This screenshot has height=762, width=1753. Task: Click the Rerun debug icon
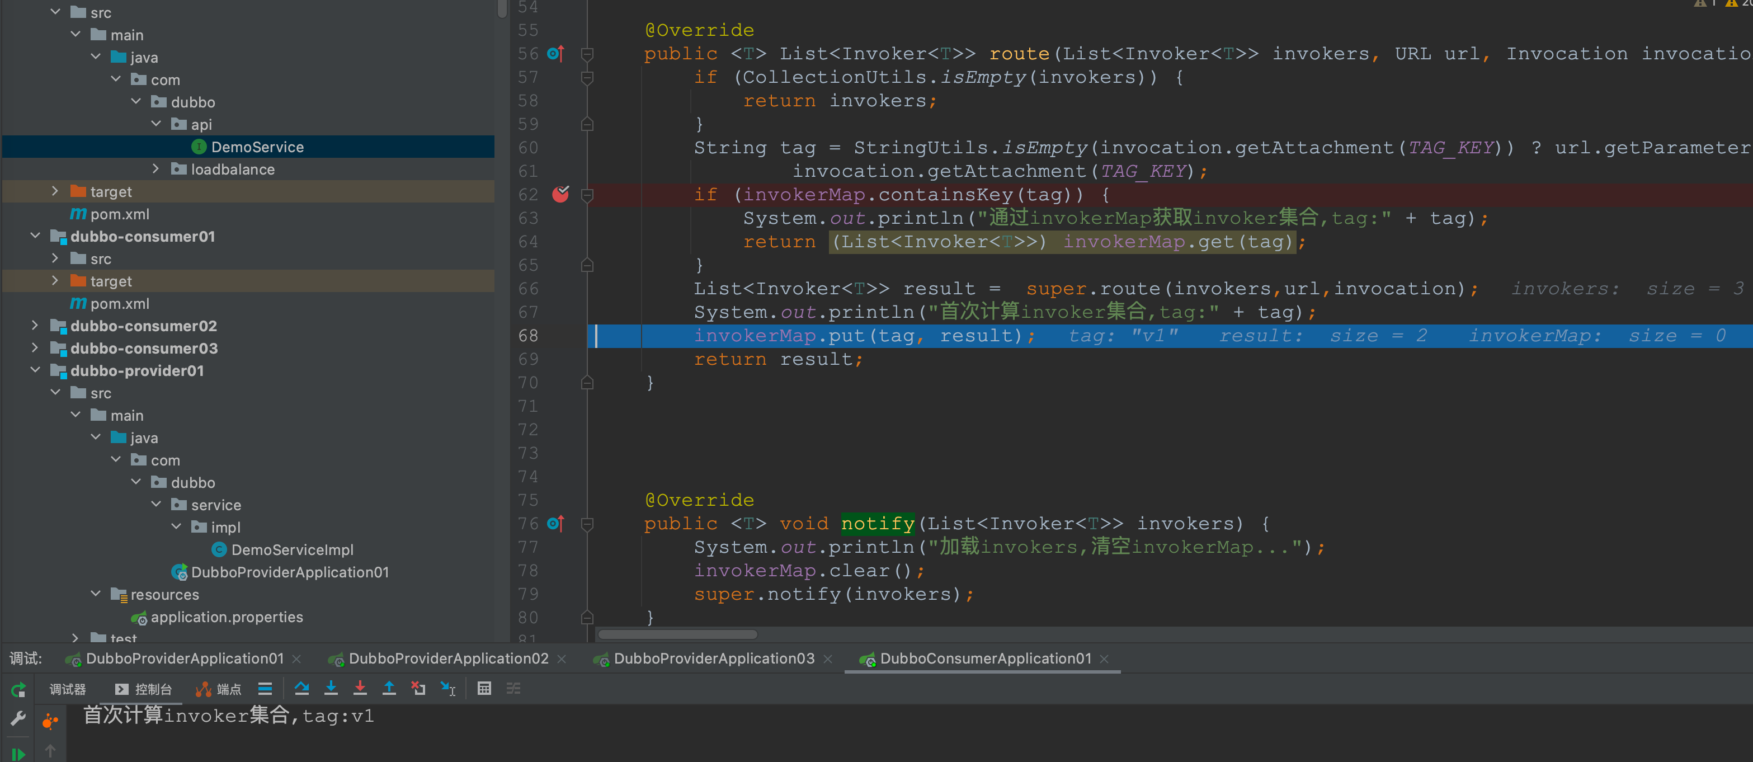[x=18, y=689]
